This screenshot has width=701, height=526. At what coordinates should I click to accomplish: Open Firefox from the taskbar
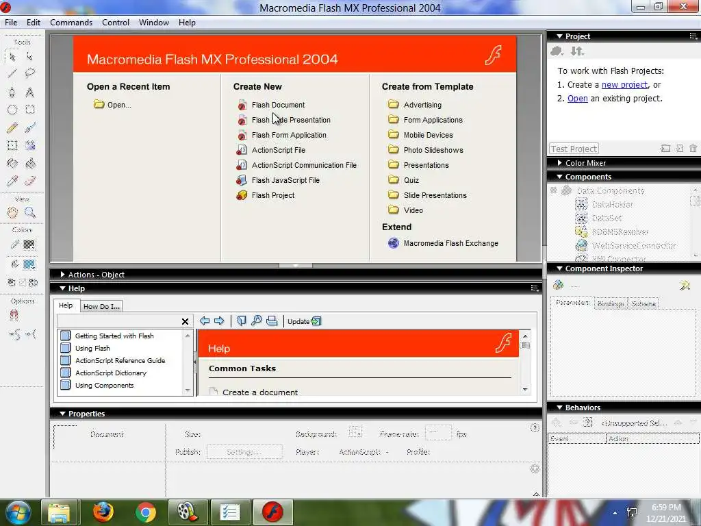[x=103, y=512]
